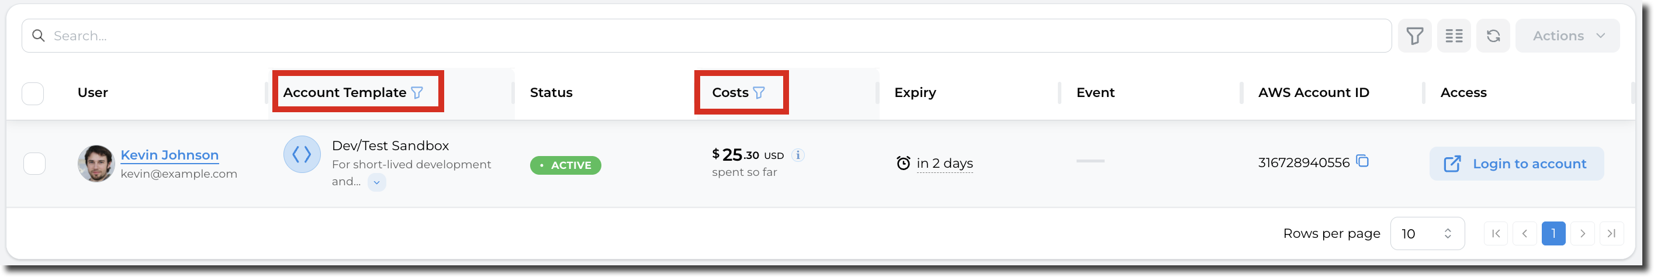
Task: Expand the Dev/Test Sandbox description
Action: [377, 182]
